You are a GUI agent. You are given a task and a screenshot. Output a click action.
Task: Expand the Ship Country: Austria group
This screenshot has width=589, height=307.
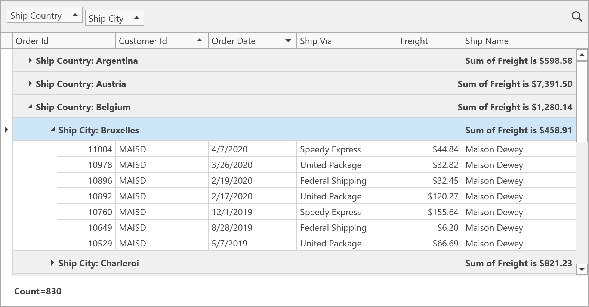pos(30,84)
